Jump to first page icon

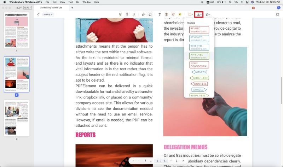click(145, 161)
